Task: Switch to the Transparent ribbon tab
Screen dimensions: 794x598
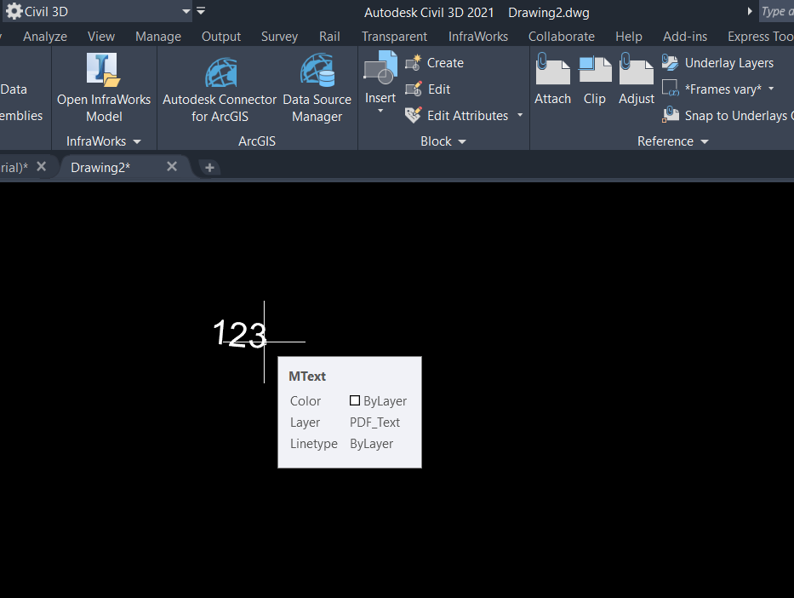Action: (x=395, y=37)
